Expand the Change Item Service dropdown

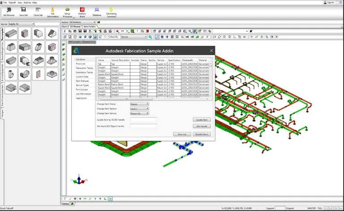point(140,114)
